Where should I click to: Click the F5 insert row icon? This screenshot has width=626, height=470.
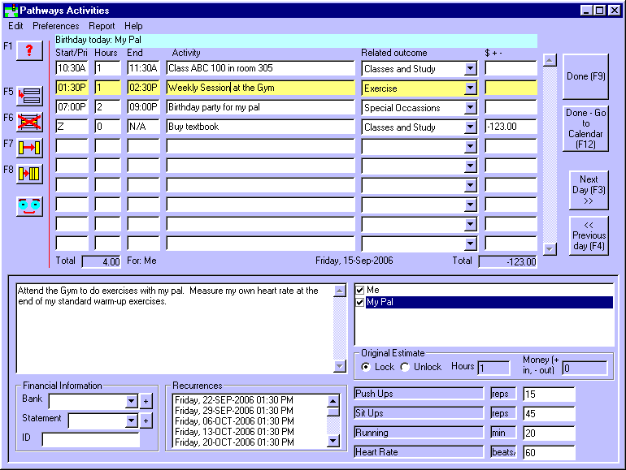pos(29,96)
